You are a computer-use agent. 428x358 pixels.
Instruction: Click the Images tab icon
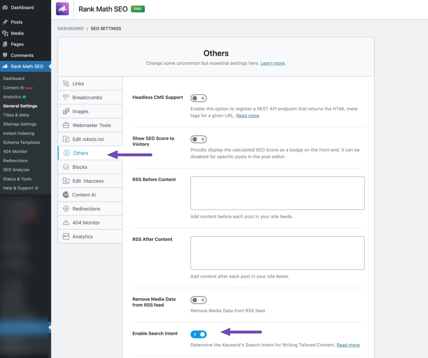[x=66, y=111]
